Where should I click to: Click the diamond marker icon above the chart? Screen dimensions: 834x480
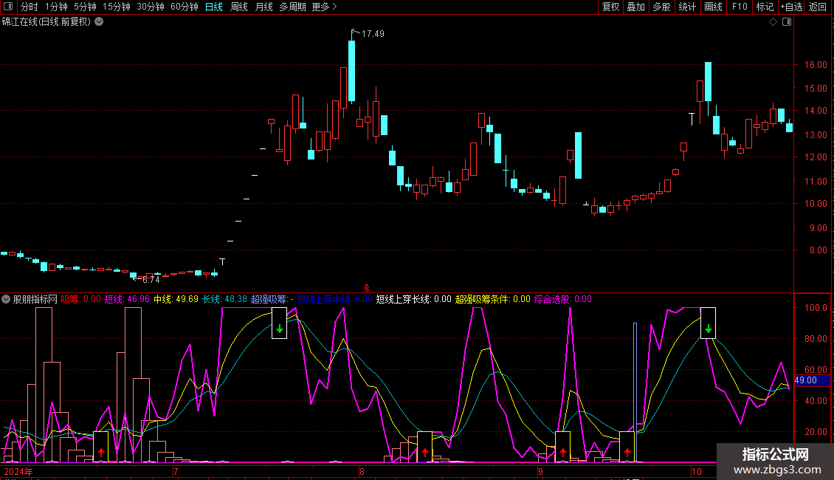click(773, 22)
